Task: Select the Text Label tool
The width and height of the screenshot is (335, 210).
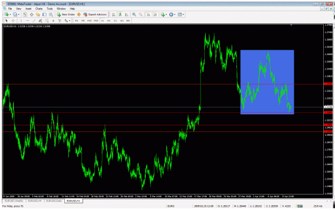Action: tap(60, 21)
